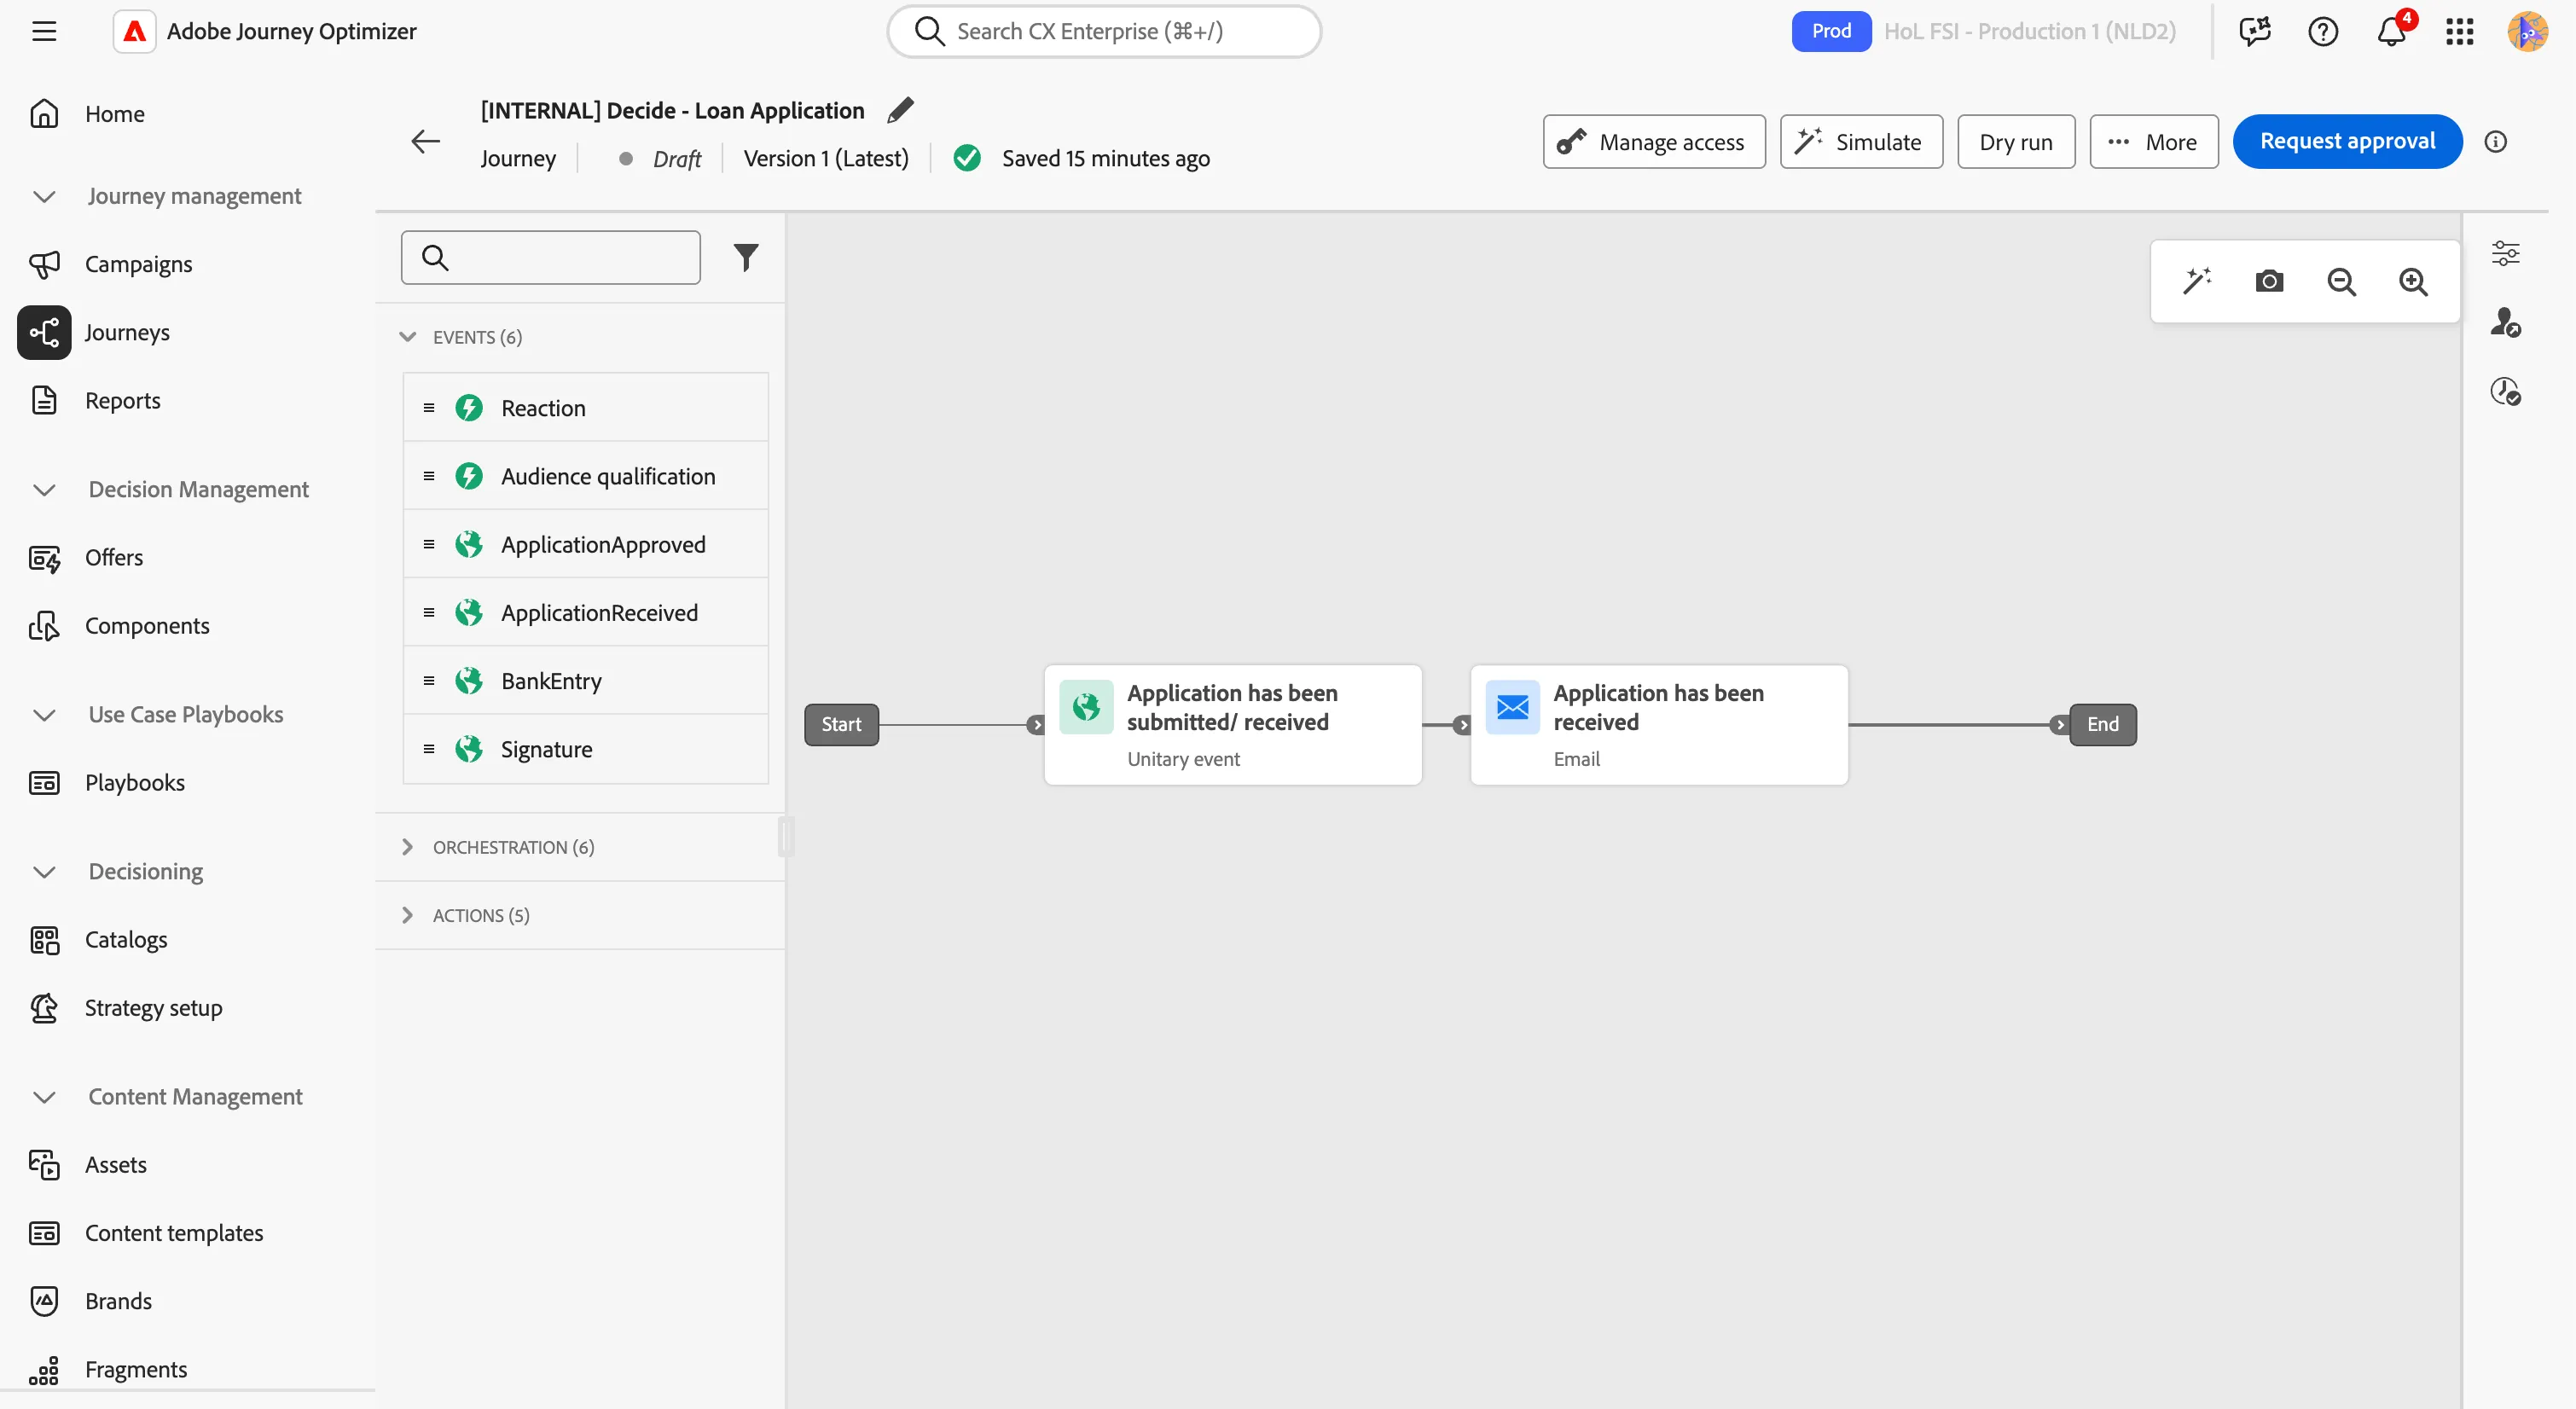Open Manage access
Viewport: 2576px width, 1409px height.
1654,142
